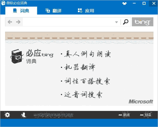Screen dimensions: 158x127
Task: Toggle the 划译 option
Action: (x=146, y=115)
